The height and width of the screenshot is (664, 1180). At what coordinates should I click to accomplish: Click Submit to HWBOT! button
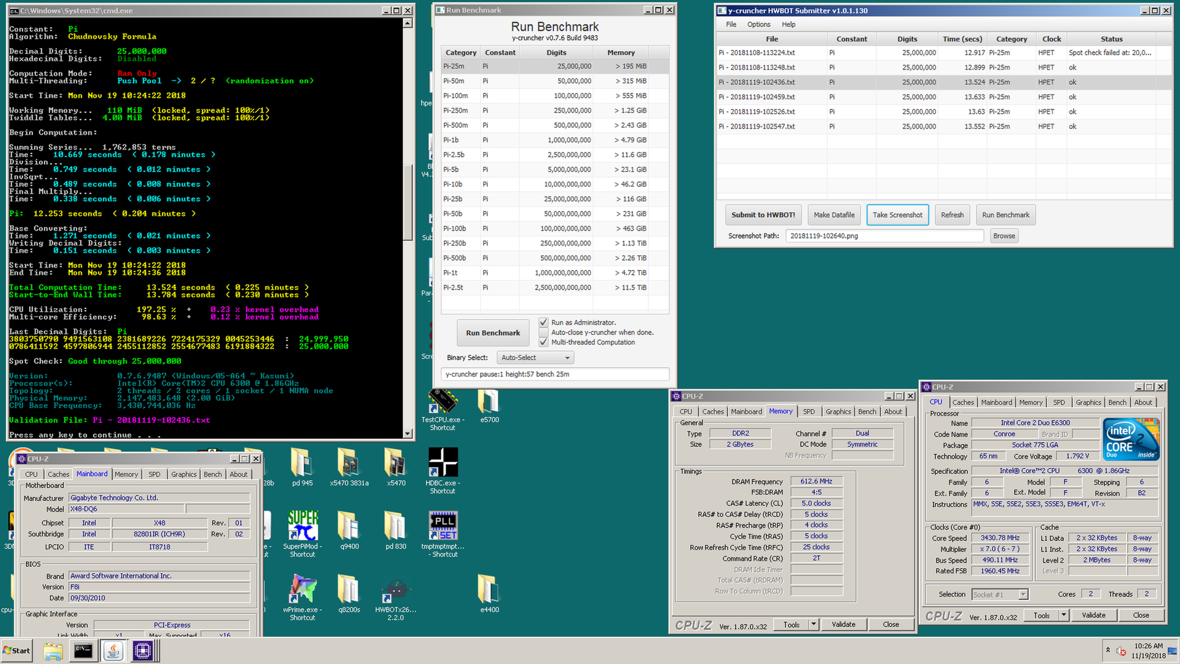[763, 215]
